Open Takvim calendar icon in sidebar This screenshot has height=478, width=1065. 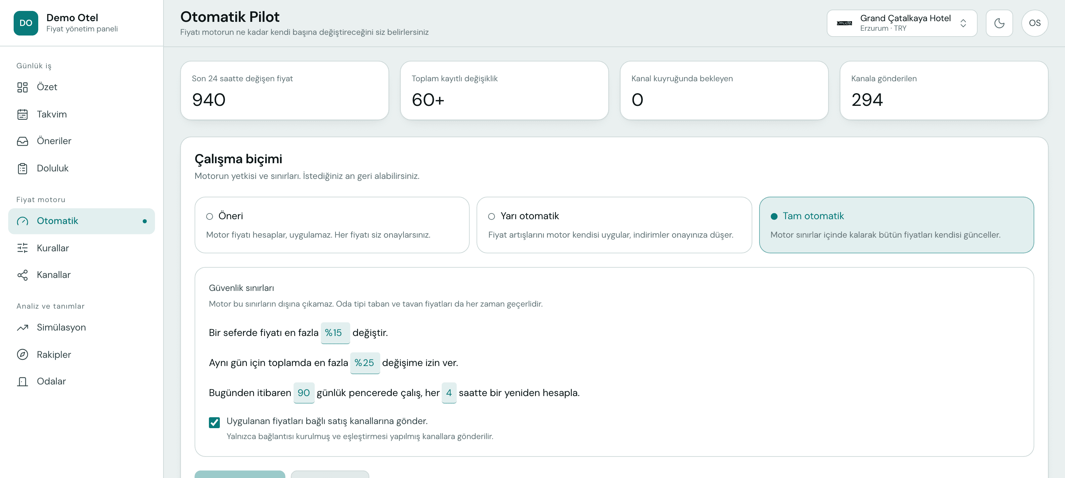[22, 114]
